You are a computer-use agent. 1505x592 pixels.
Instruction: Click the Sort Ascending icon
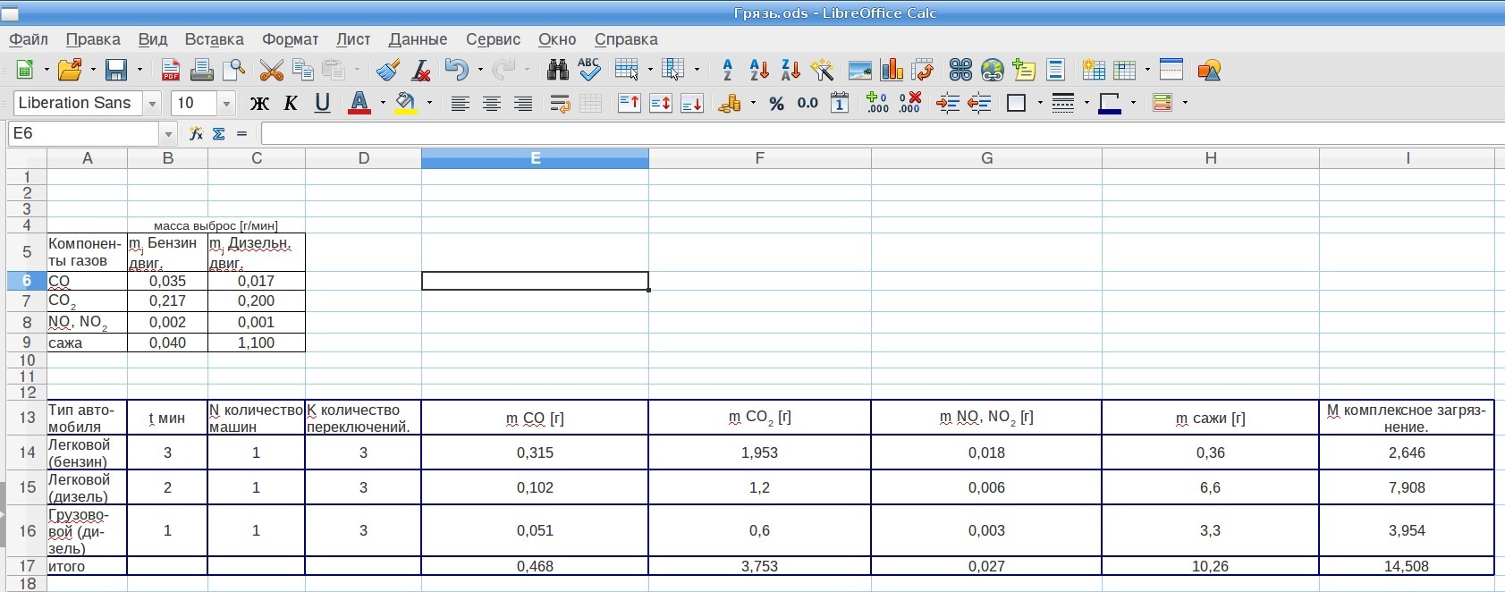[x=759, y=70]
